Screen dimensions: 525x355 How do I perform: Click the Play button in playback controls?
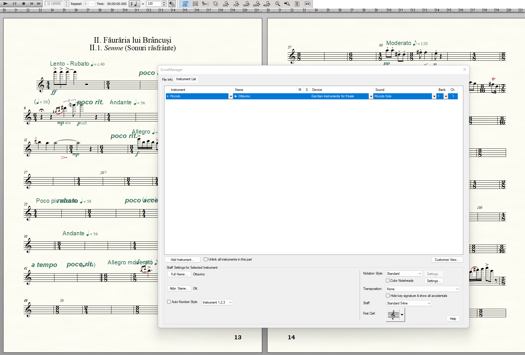coord(6,4)
